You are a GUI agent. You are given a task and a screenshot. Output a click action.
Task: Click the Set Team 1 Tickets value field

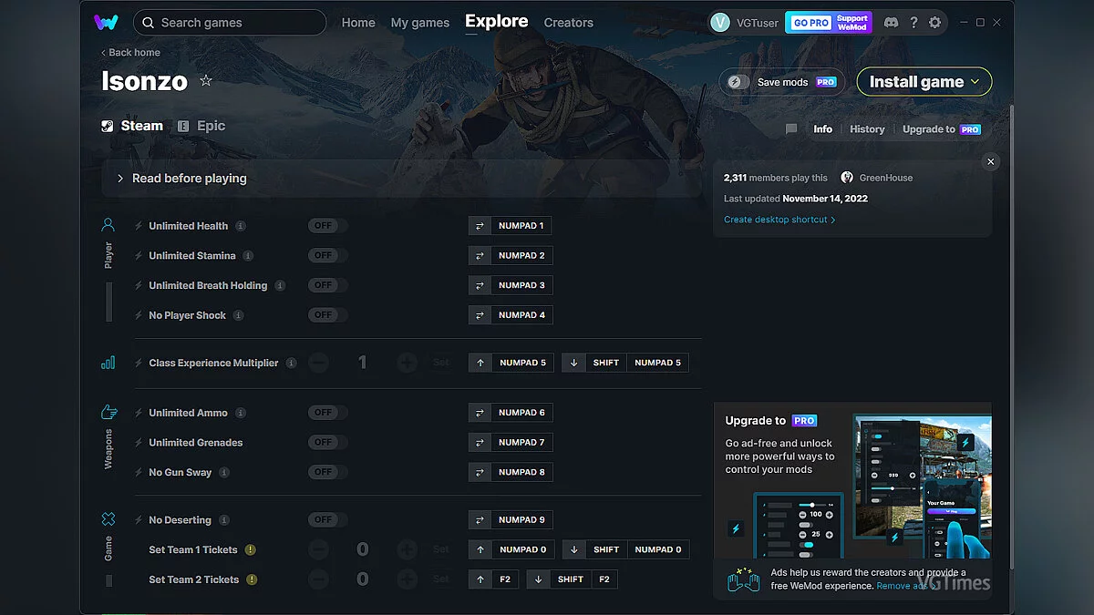tap(363, 549)
